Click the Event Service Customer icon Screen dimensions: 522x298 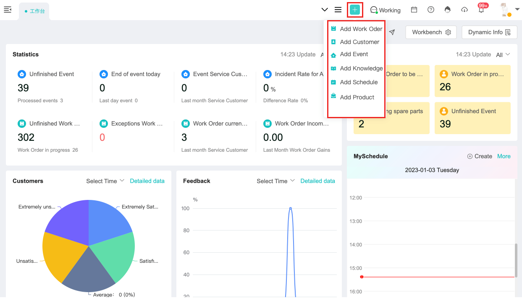coord(186,74)
